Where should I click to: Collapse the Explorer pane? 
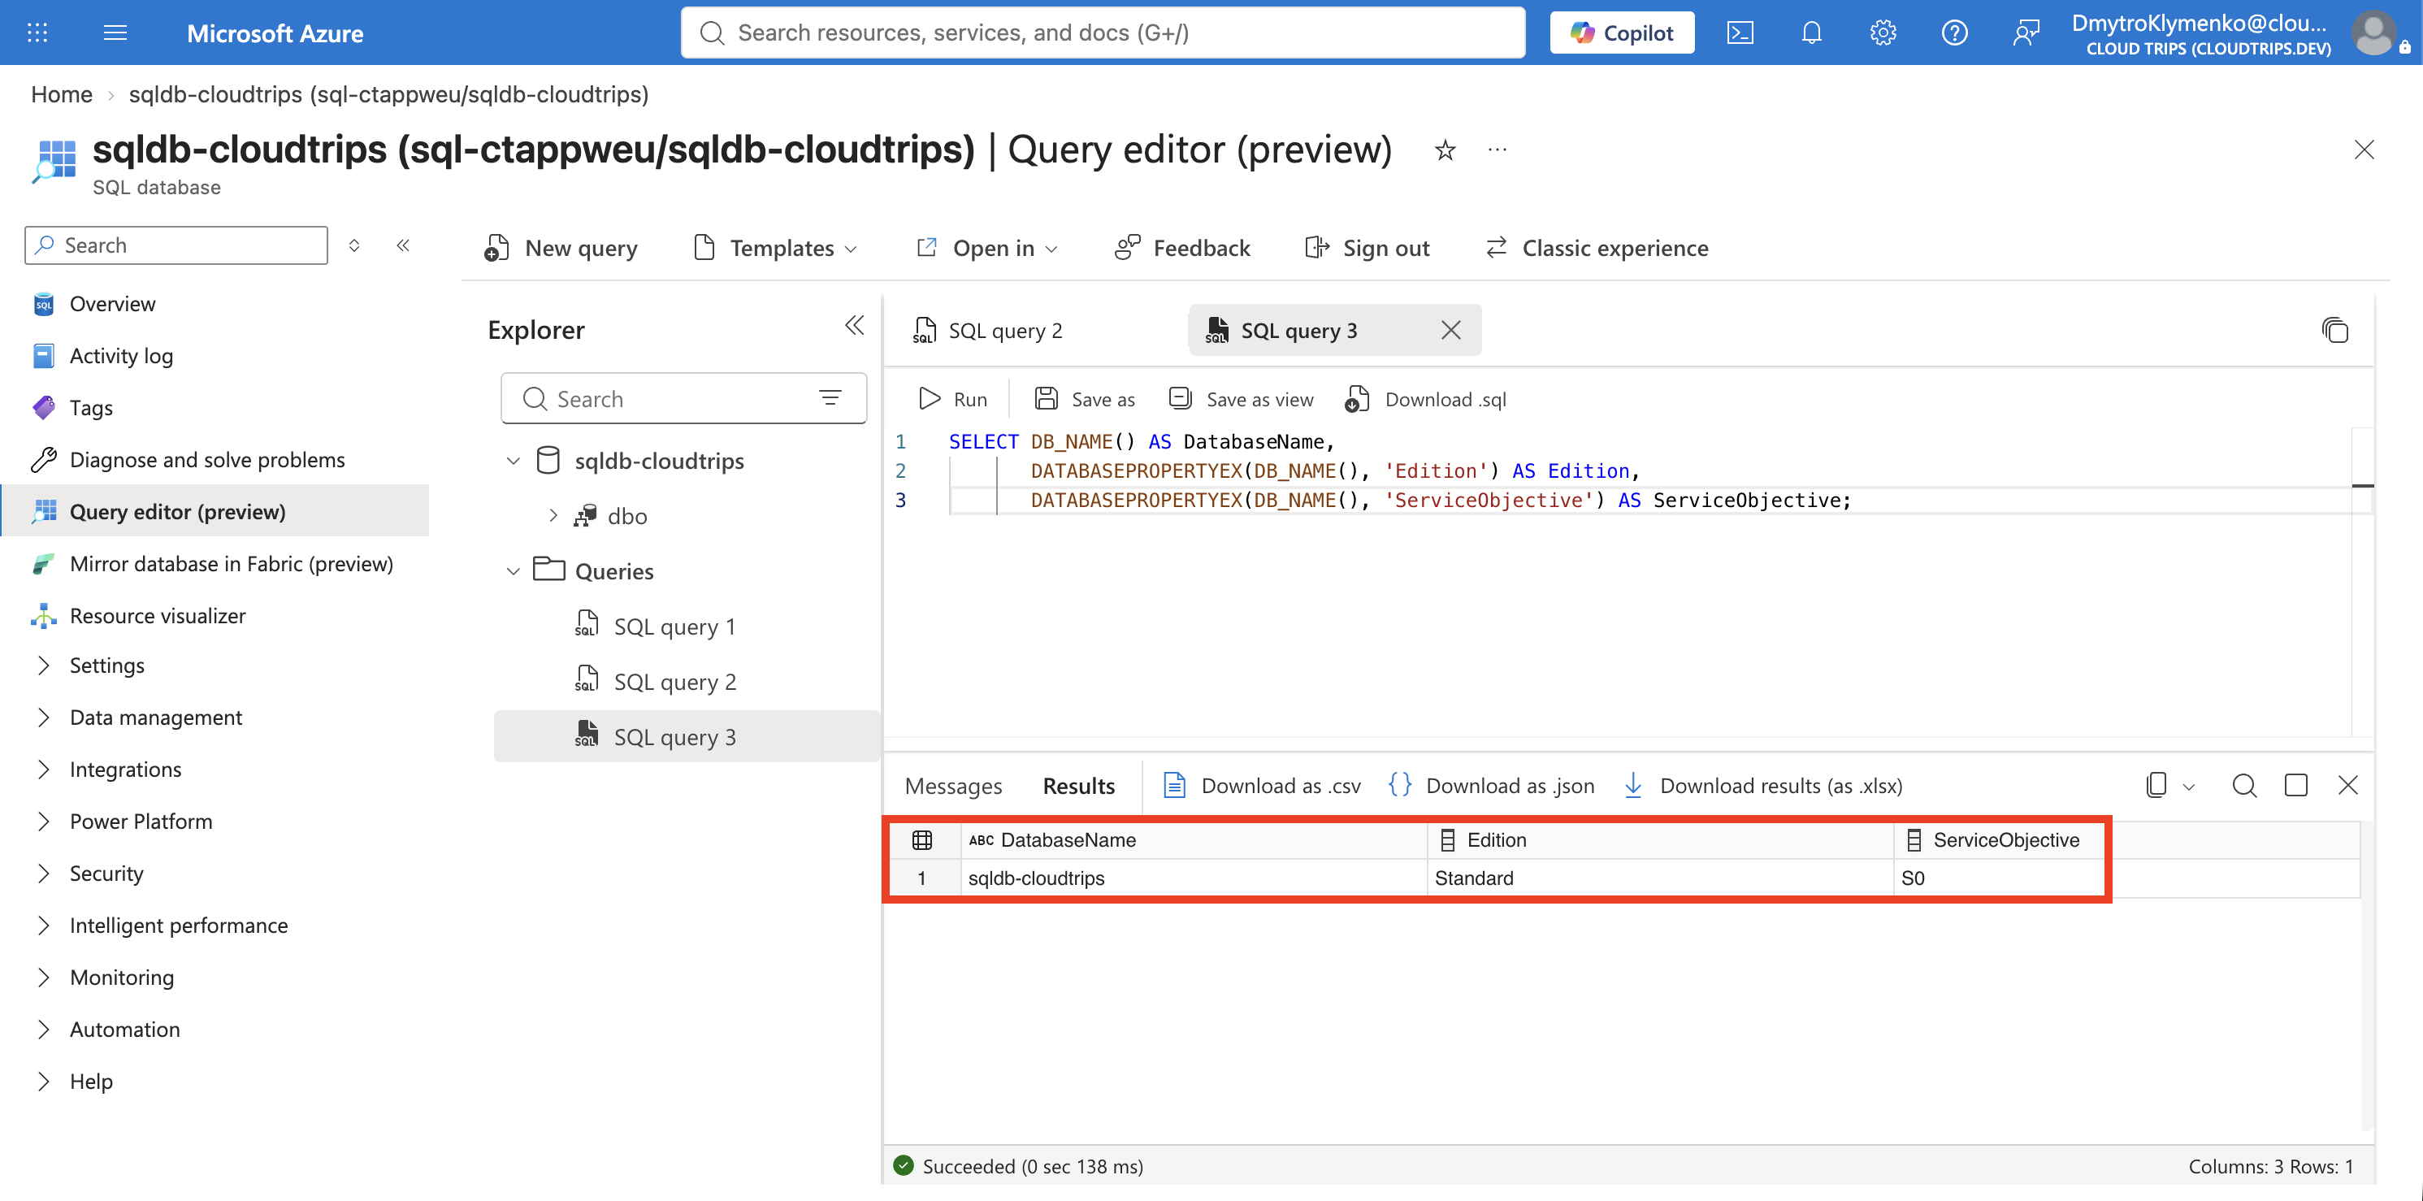(x=854, y=325)
